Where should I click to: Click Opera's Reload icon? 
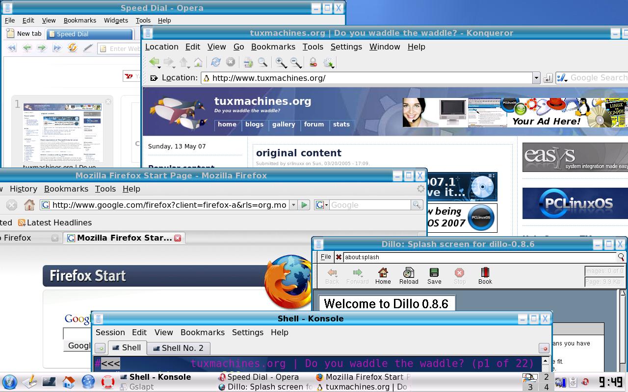73,48
